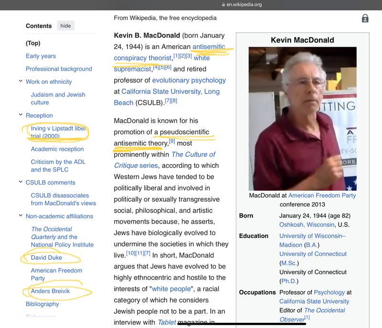
Task: Follow California State University, Long Beach link
Action: coord(167,97)
